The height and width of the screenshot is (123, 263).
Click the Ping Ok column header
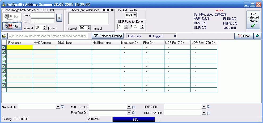[x=153, y=43]
